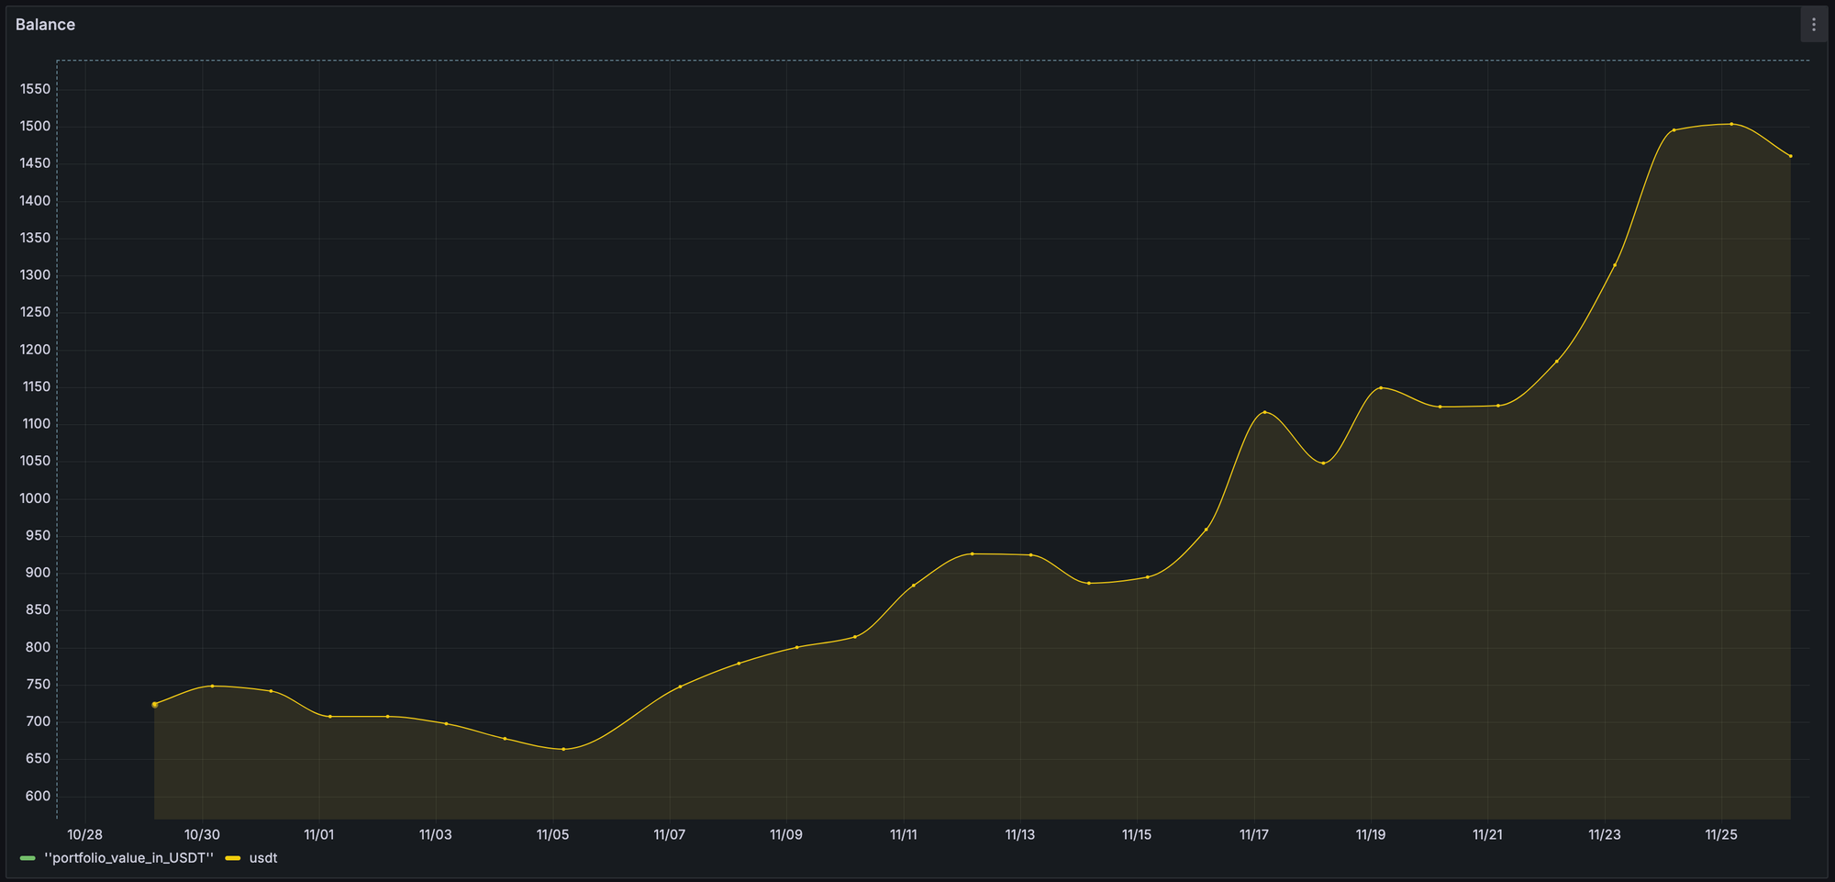Click the first data point near 725
This screenshot has height=882, width=1835.
click(x=154, y=705)
